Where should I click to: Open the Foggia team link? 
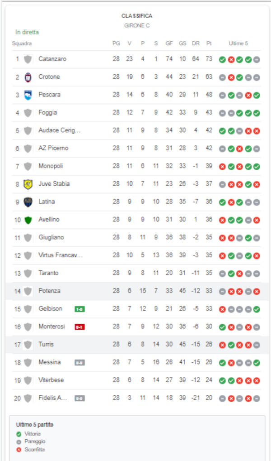(x=48, y=112)
